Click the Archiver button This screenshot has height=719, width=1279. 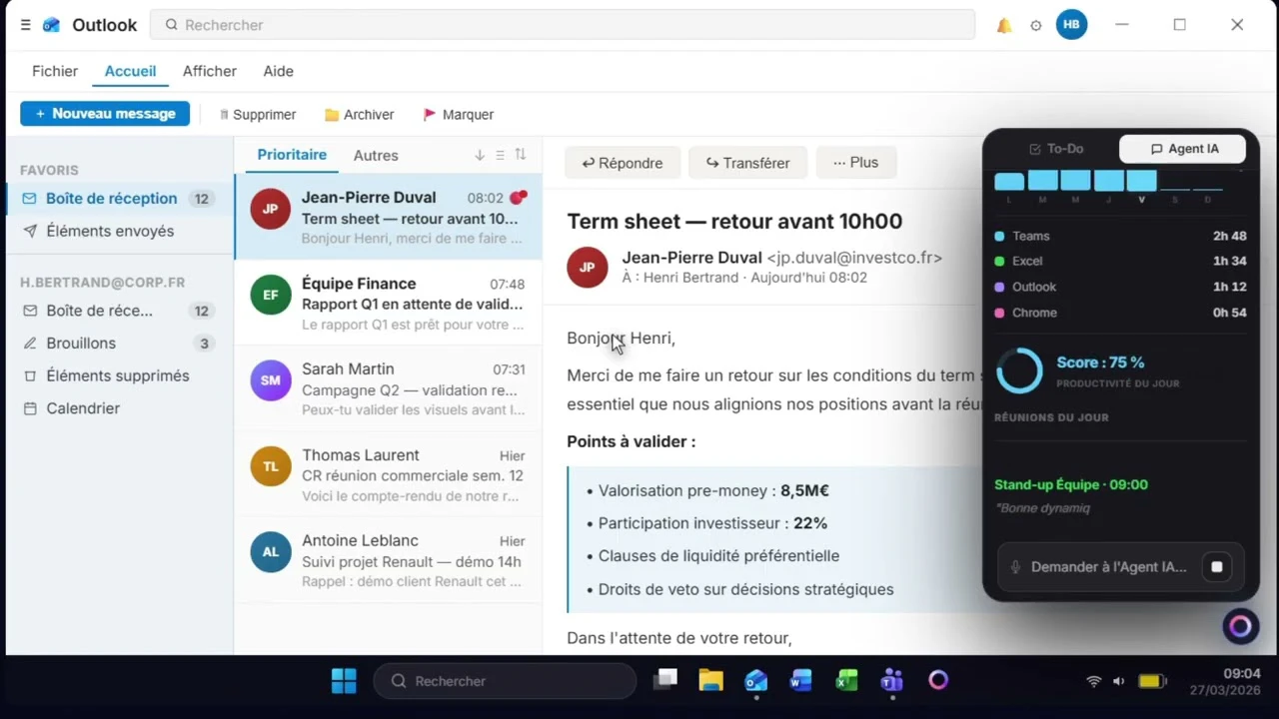pyautogui.click(x=360, y=115)
